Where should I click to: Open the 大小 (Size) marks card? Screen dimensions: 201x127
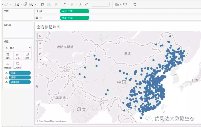pyautogui.click(x=18, y=55)
